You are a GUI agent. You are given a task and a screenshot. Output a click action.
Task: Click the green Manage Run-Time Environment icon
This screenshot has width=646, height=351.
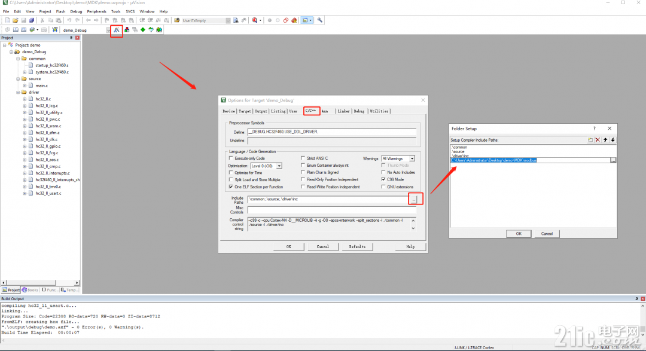143,30
